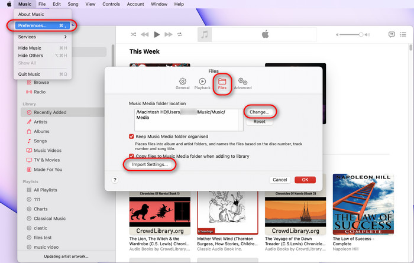Toggle Keep Music Media folder organised checkbox

[x=131, y=137]
